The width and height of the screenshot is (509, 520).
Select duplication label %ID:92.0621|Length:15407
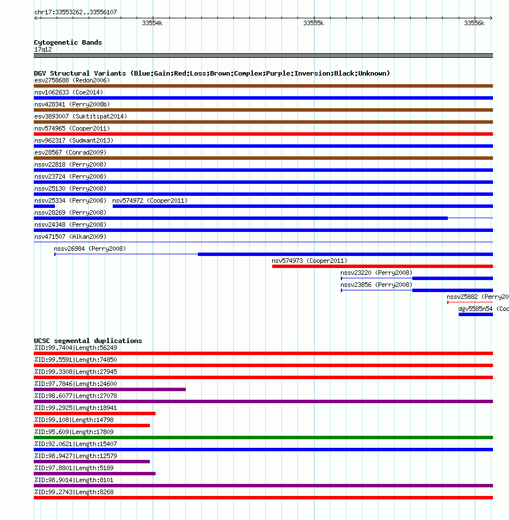coord(75,444)
